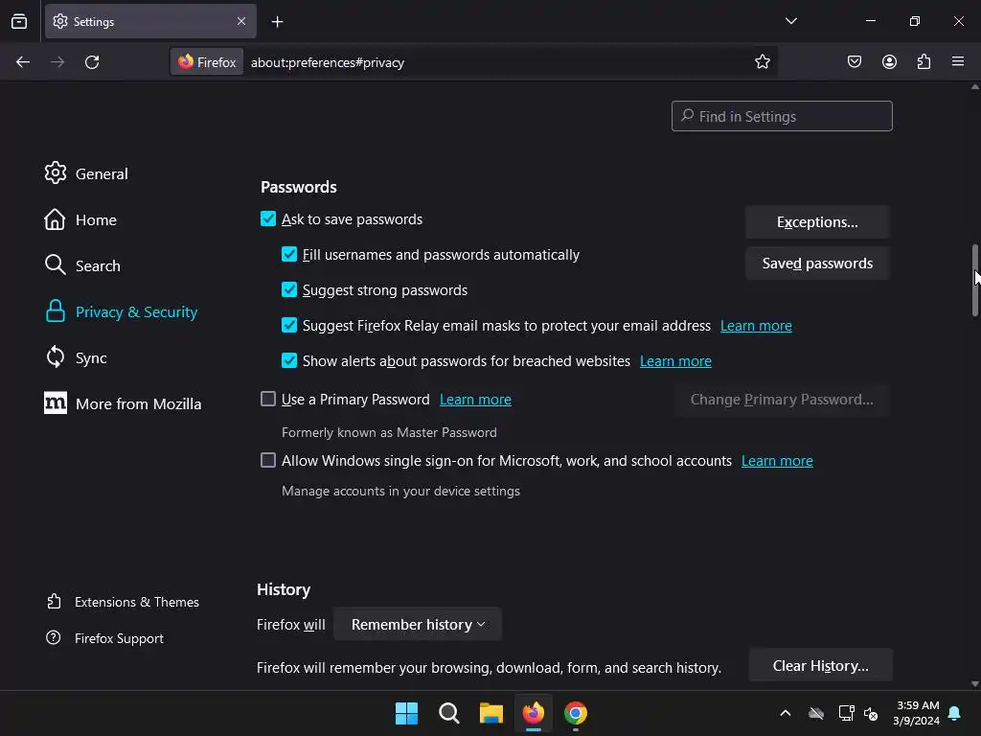Viewport: 981px width, 736px height.
Task: Toggle Suggest strong passwords checkbox
Action: coord(289,289)
